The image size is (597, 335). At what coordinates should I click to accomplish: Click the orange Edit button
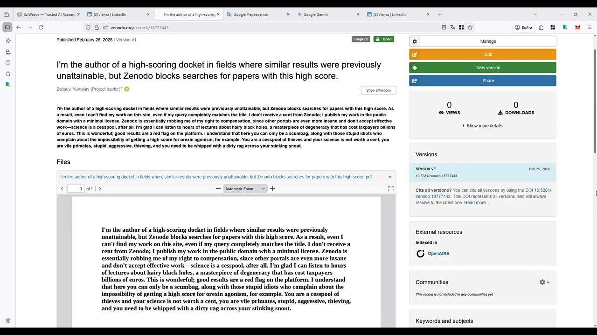coord(483,54)
